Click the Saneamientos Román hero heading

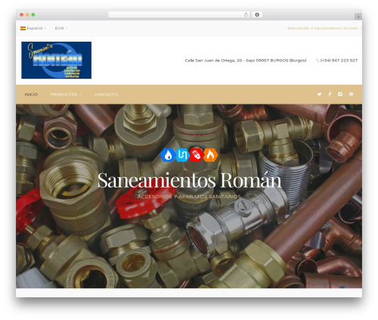189,180
